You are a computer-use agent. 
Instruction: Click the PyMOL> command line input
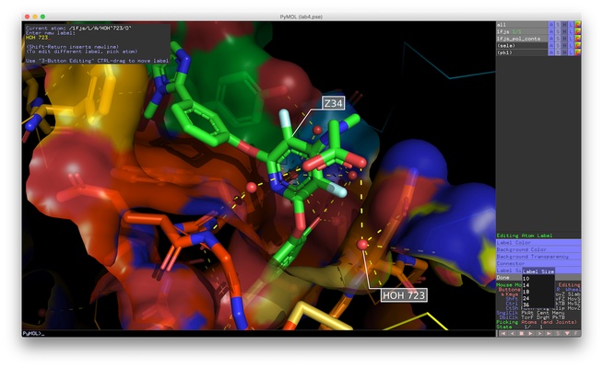(x=258, y=333)
